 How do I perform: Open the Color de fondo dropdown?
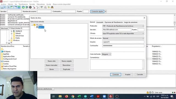pyautogui.click(x=106, y=54)
